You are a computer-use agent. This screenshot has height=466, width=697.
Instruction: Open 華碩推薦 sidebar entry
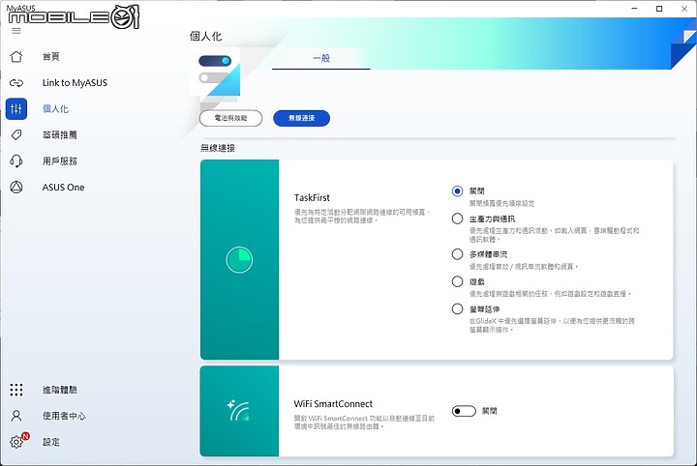60,135
